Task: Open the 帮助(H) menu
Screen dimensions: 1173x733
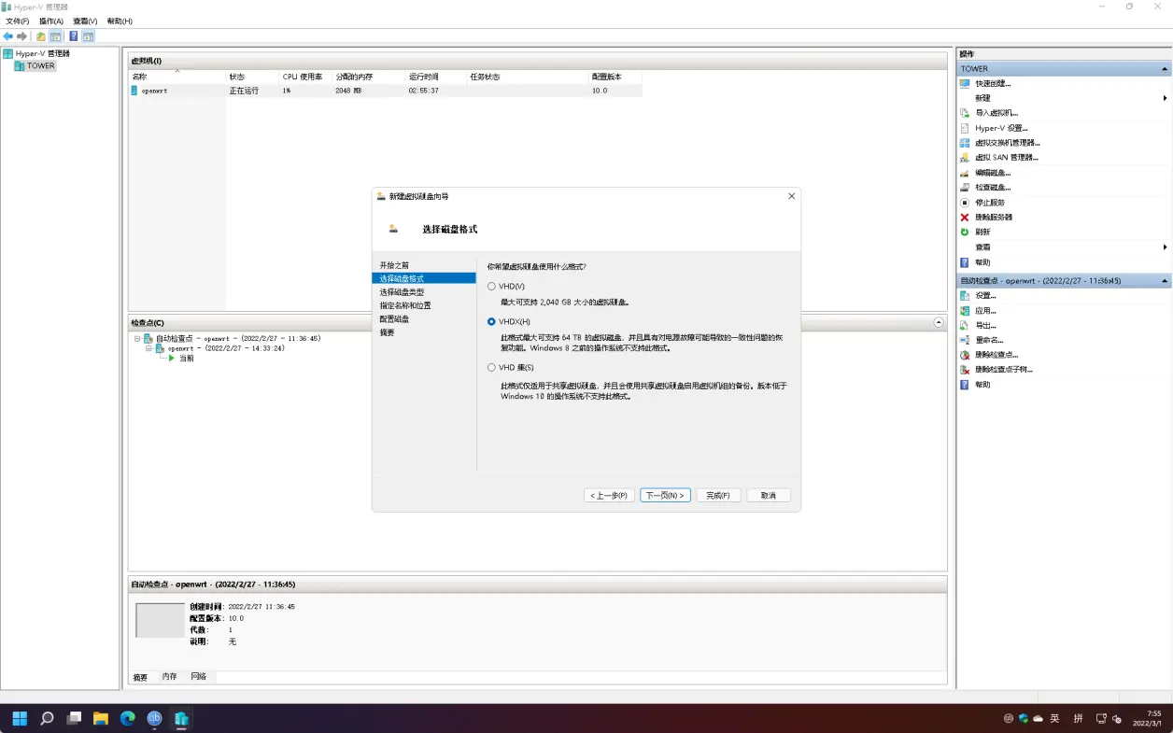Action: point(120,21)
